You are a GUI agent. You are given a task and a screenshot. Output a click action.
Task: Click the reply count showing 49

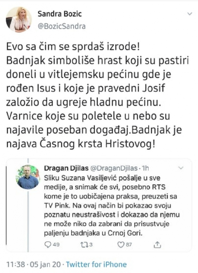click(x=56, y=244)
